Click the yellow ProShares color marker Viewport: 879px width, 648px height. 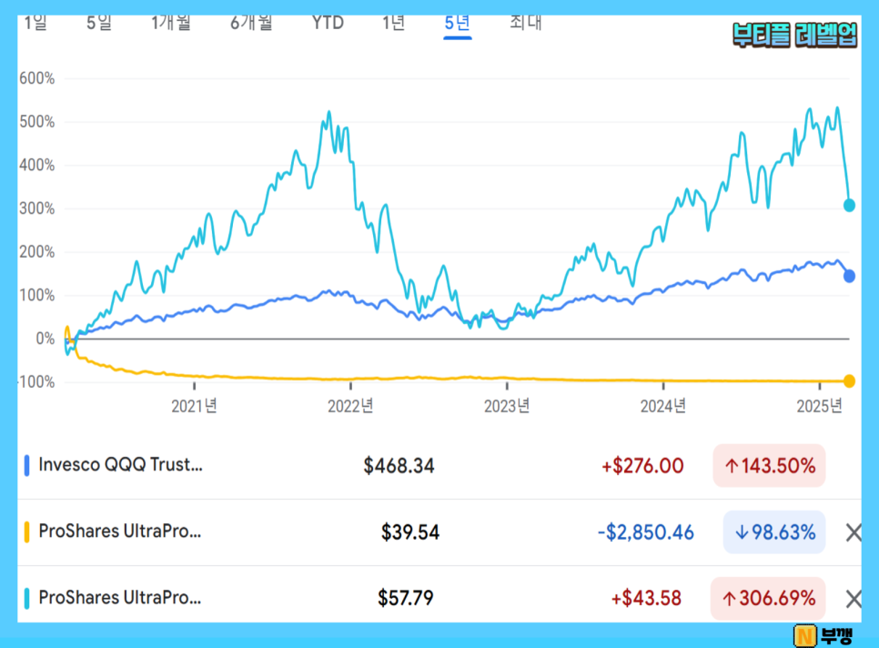pos(26,532)
